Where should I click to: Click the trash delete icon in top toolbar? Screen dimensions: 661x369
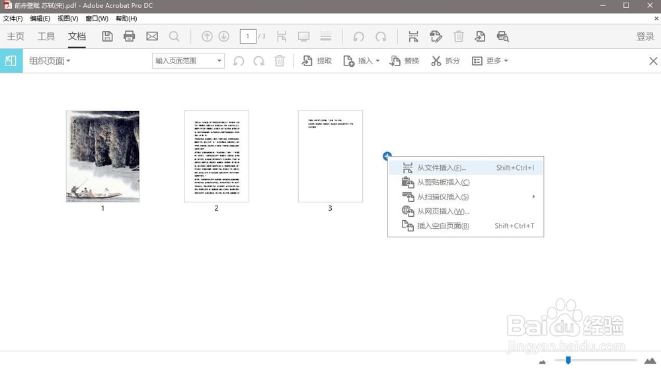(459, 36)
